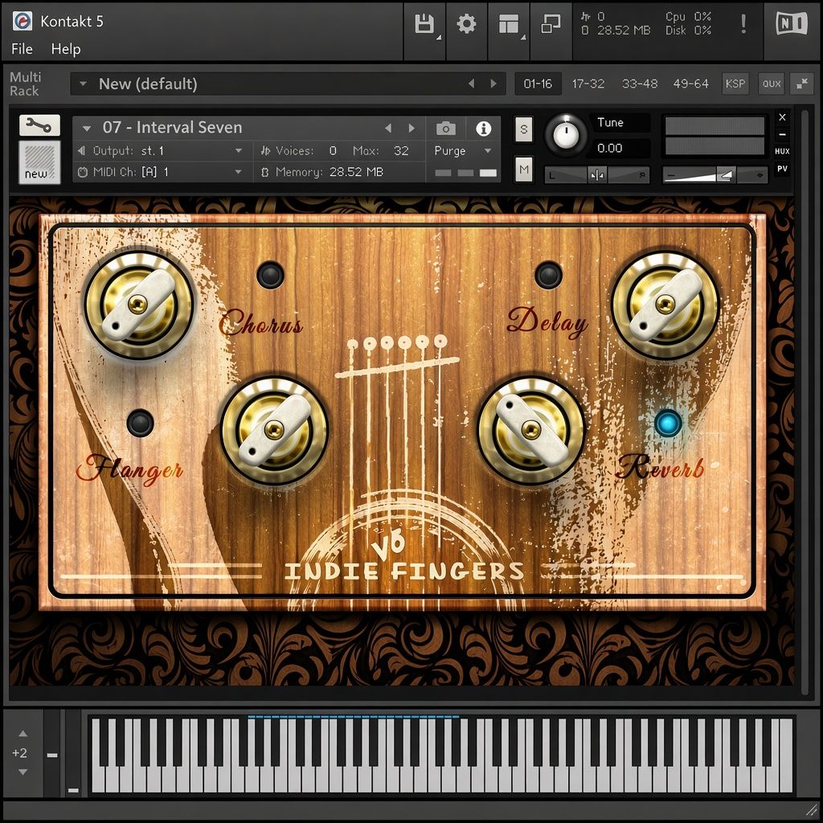This screenshot has height=823, width=823.
Task: Load next instrument with right arrow
Action: [411, 128]
